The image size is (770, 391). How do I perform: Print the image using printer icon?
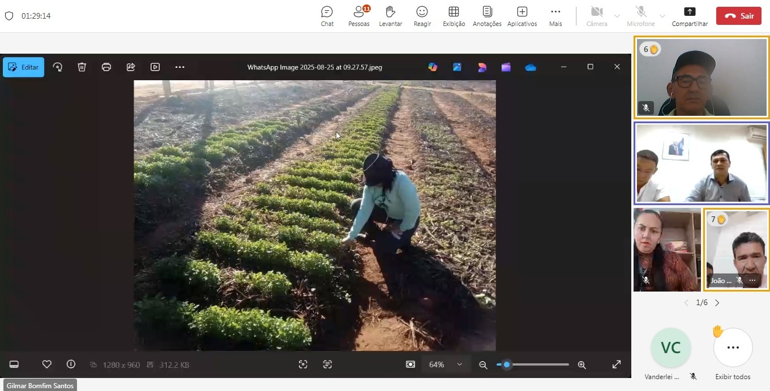pyautogui.click(x=106, y=67)
